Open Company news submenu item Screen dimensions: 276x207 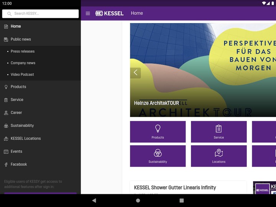point(40,63)
